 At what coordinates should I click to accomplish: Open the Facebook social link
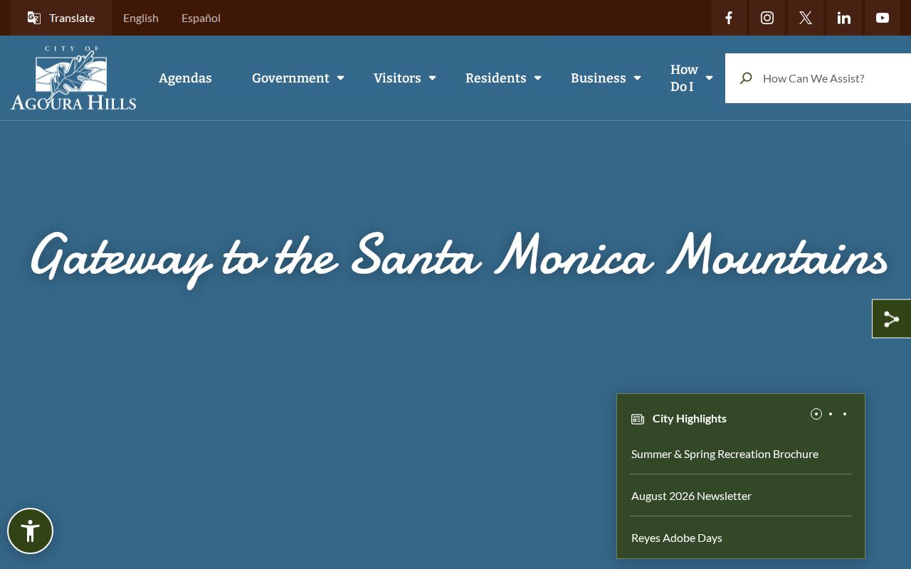729,18
